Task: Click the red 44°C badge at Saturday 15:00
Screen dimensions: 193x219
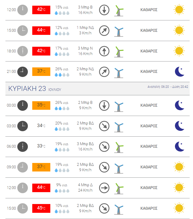Action: click(x=41, y=30)
